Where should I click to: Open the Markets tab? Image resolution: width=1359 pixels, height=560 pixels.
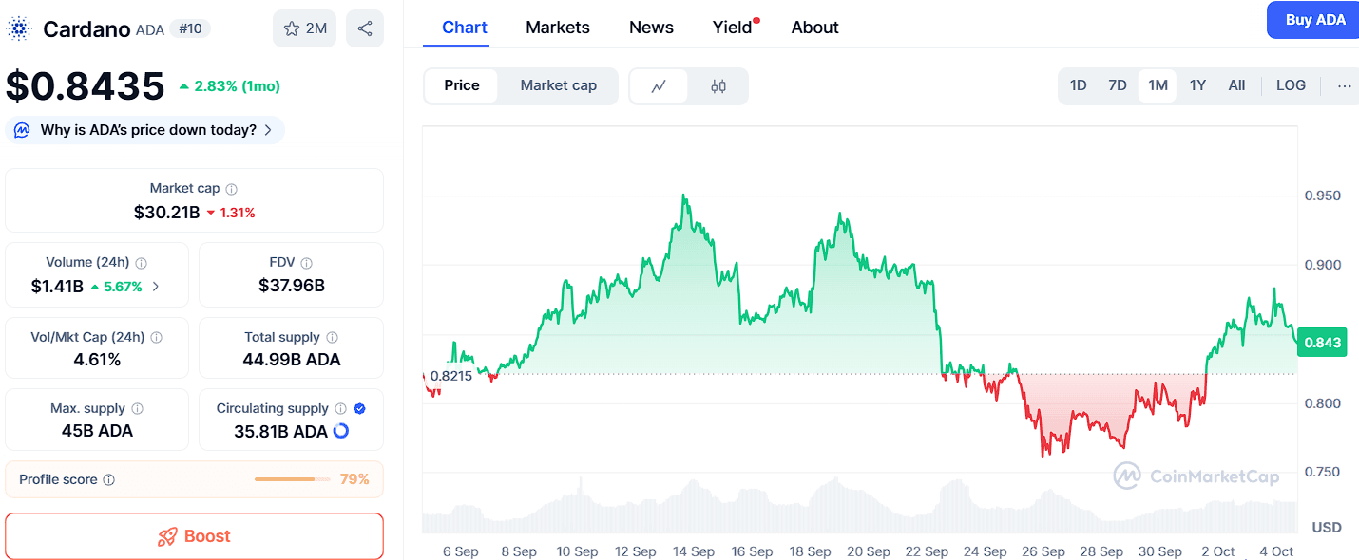point(558,28)
